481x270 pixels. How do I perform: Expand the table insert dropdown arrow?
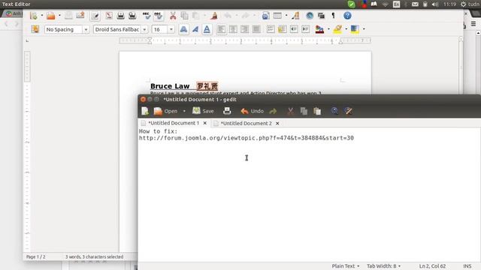point(286,16)
